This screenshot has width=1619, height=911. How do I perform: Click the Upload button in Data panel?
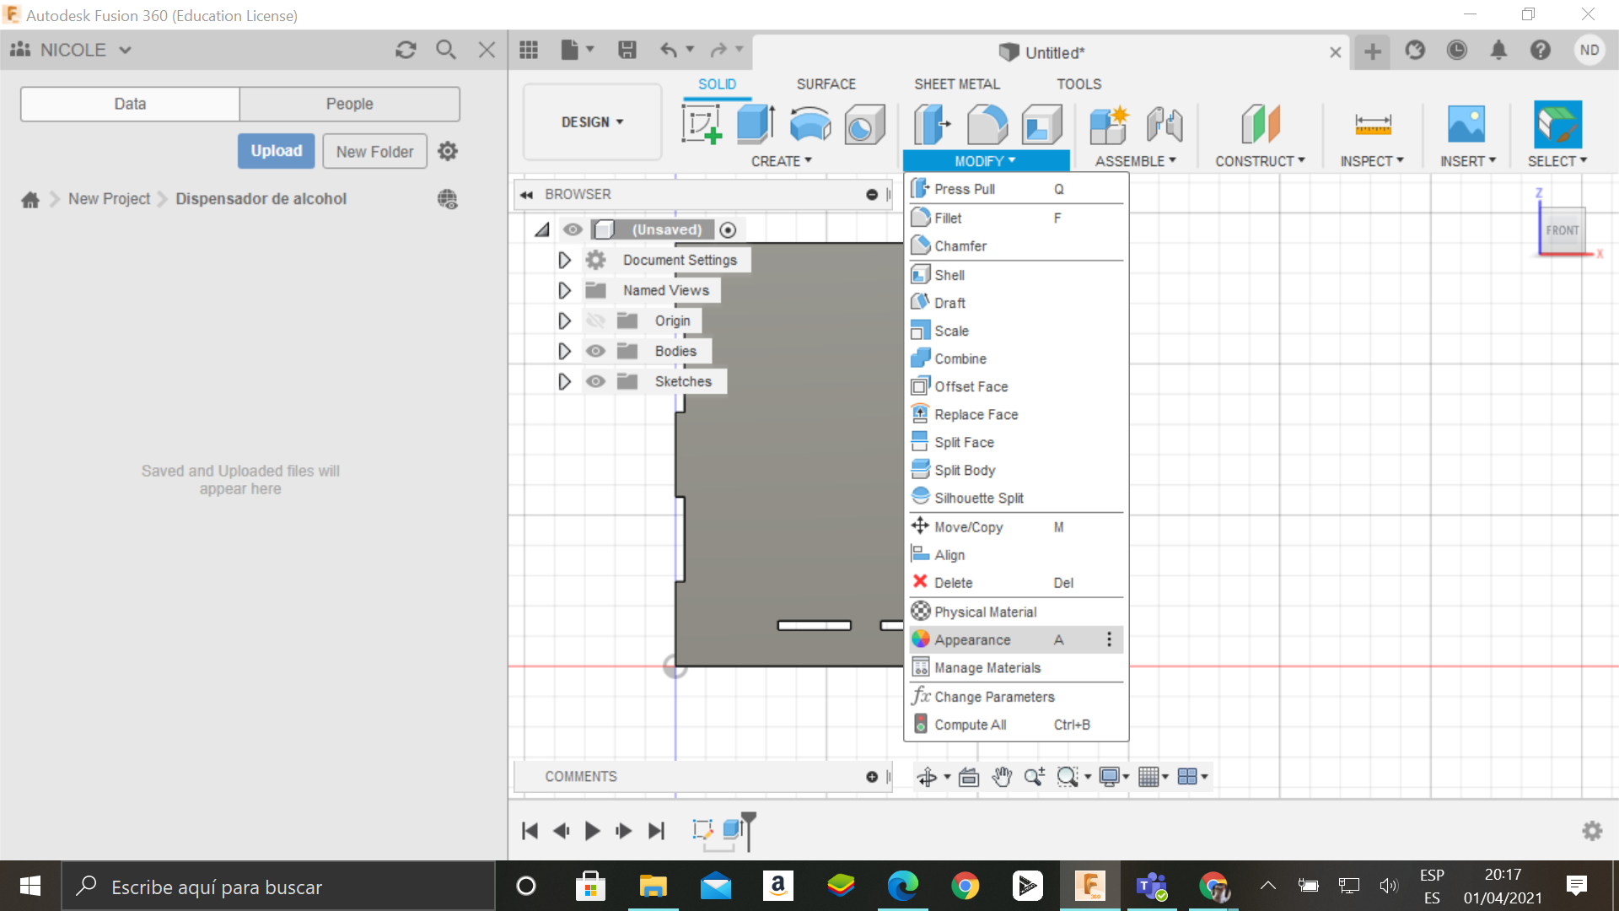coord(275,151)
